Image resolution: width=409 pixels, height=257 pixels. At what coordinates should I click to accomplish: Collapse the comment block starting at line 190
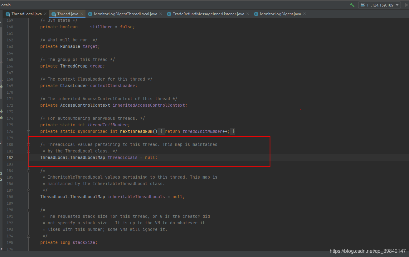click(x=28, y=210)
